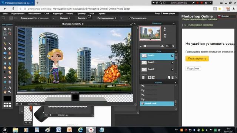Screen dimensions: 237x133
Task: Select the Paint Bucket tool
Action: click(x=10, y=48)
